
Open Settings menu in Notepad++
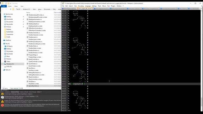tap(94, 6)
